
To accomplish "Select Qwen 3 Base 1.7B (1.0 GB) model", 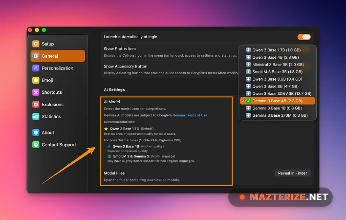I will [x=278, y=50].
